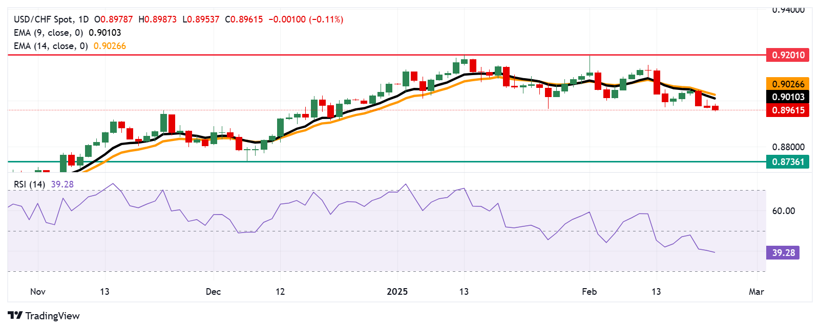Viewport: 820px width, 329px height.
Task: Click the Nov date axis label
Action: [38, 292]
